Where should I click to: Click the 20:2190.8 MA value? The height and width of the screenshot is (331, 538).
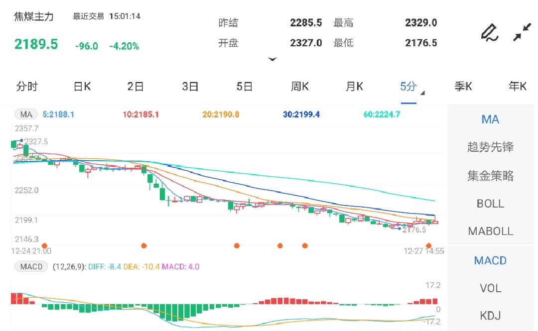point(221,114)
